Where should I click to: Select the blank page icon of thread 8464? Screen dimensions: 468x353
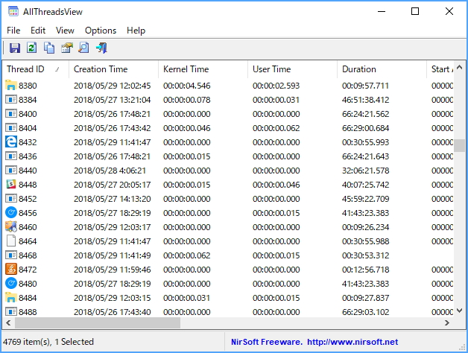coord(11,241)
